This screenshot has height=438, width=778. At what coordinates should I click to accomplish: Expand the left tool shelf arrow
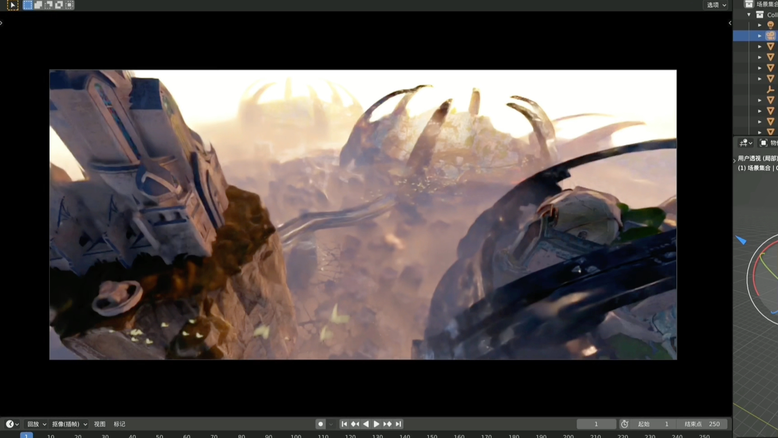pos(2,23)
